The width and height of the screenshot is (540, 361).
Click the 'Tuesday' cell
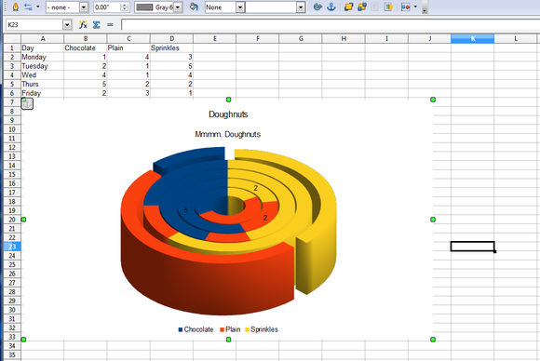pos(42,66)
